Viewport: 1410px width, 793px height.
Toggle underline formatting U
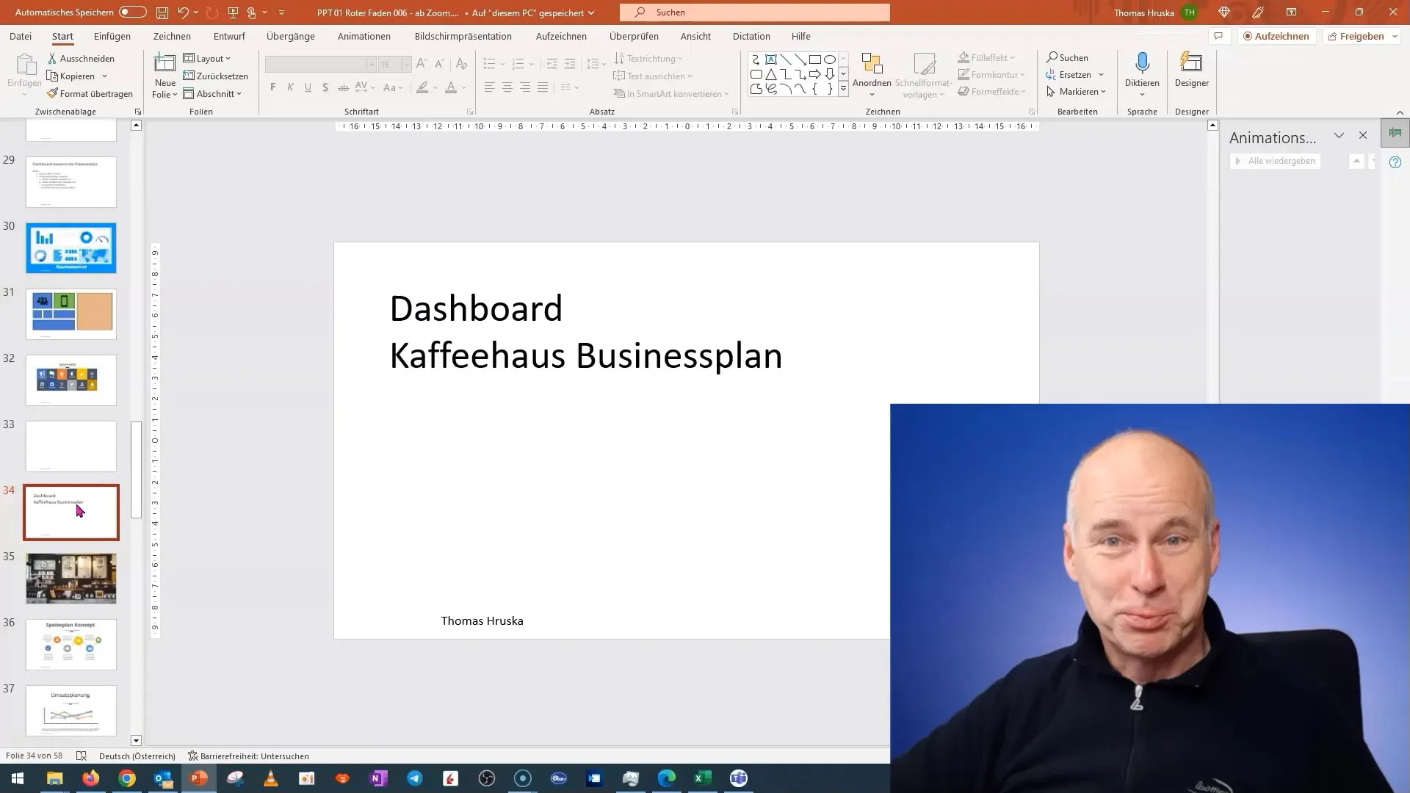(308, 87)
